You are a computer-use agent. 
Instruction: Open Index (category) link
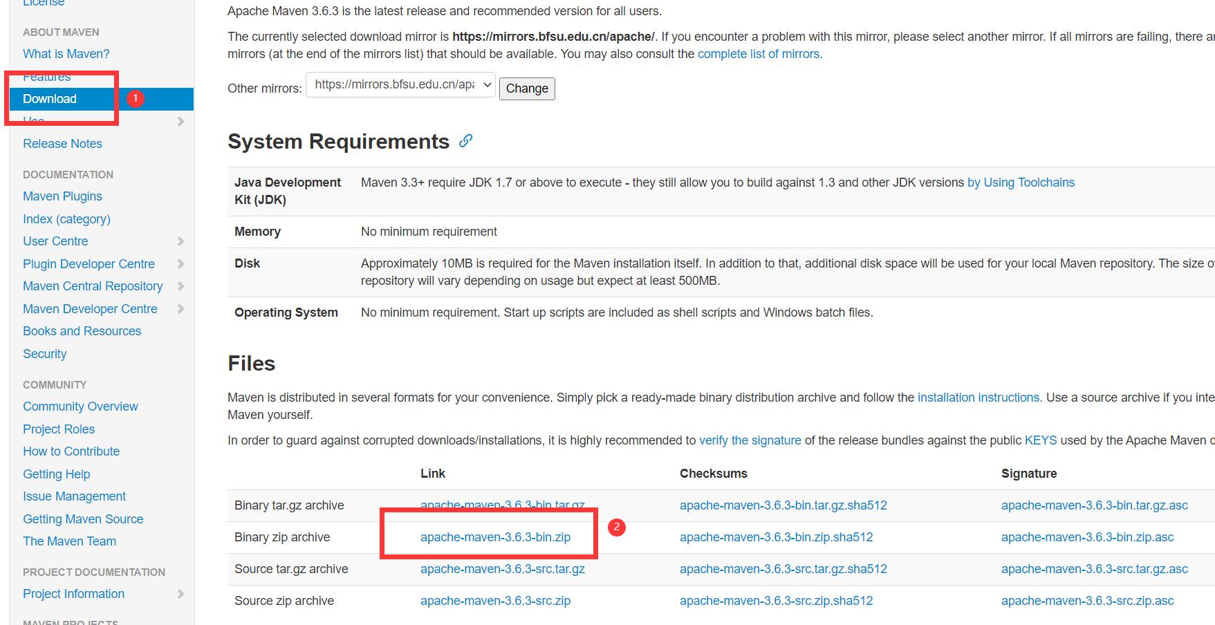pos(66,219)
